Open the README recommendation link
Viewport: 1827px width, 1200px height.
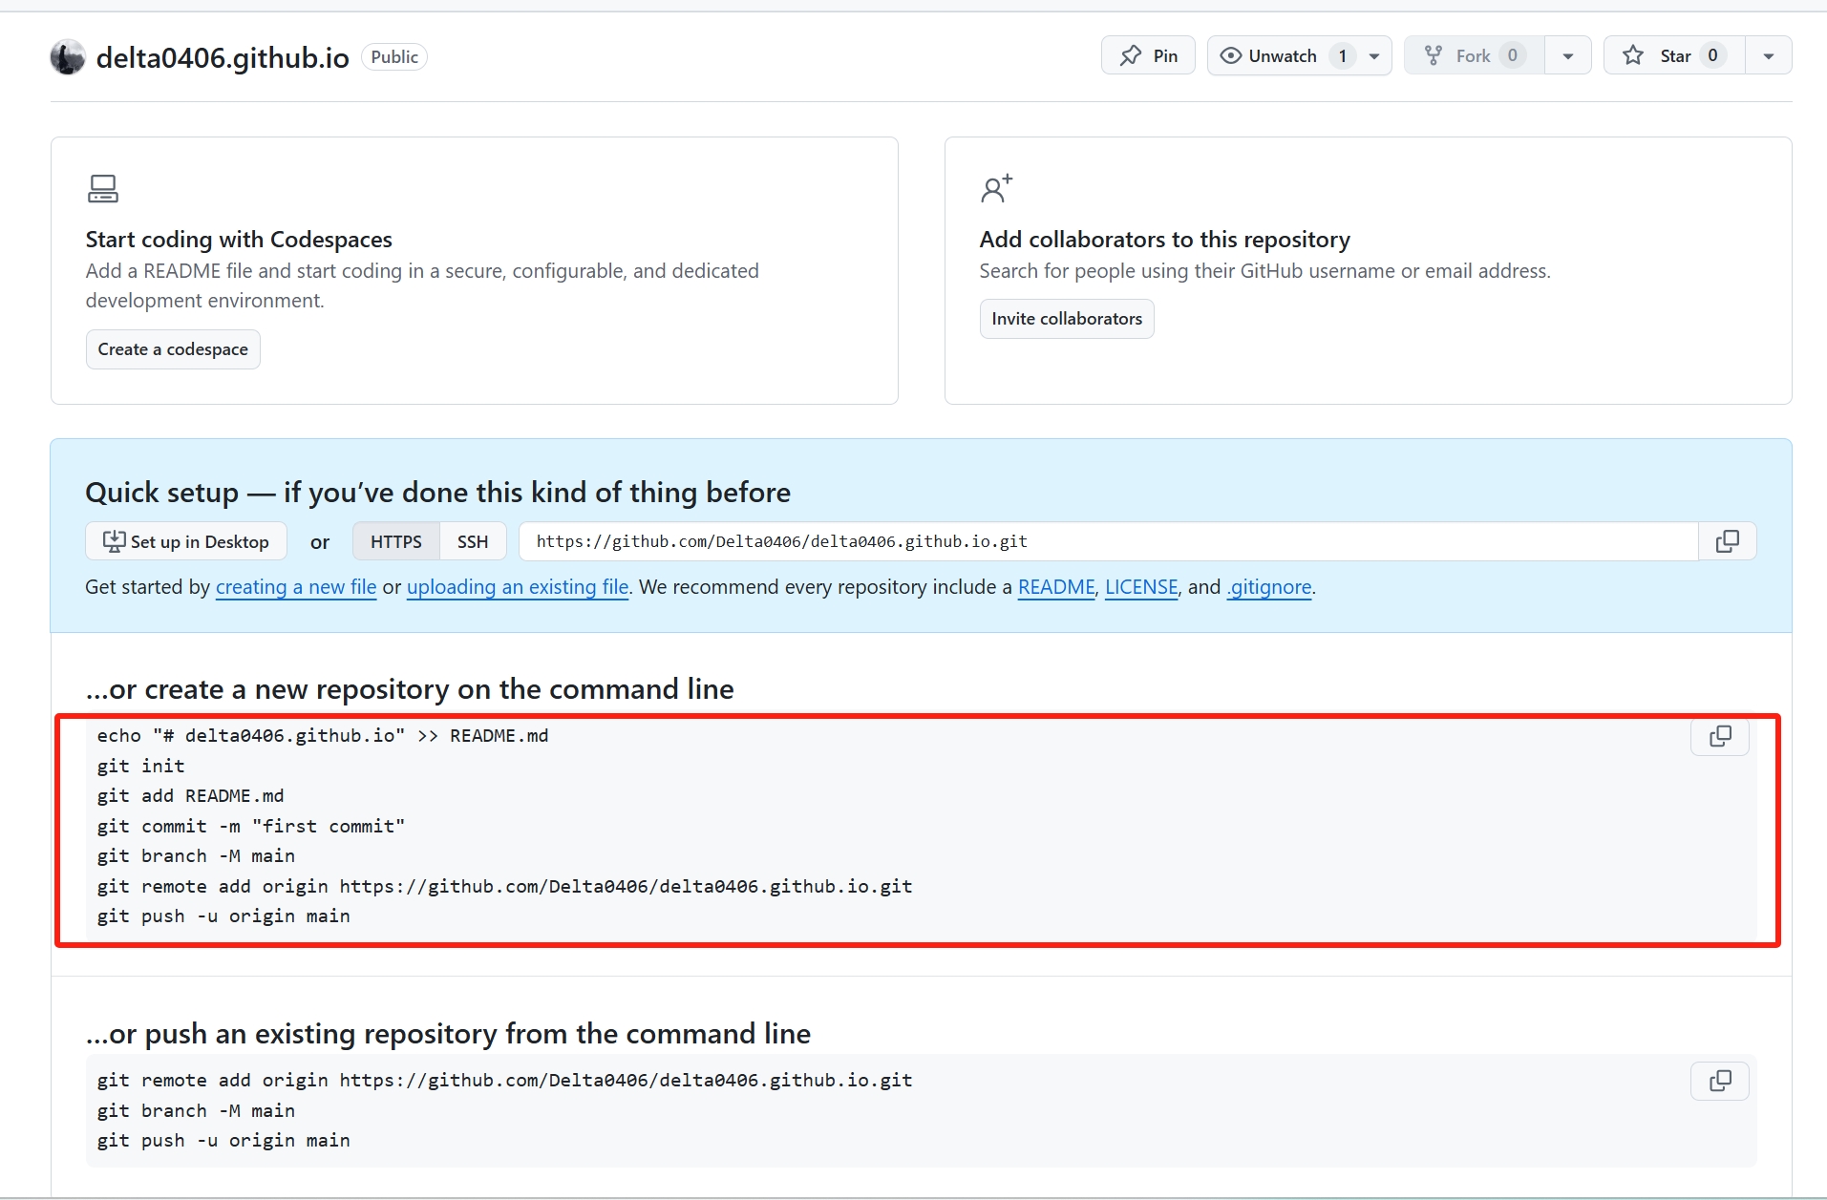[1056, 587]
